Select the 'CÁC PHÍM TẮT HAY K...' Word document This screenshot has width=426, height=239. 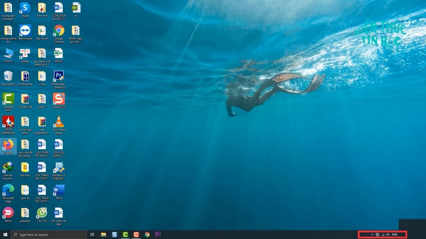42,148
